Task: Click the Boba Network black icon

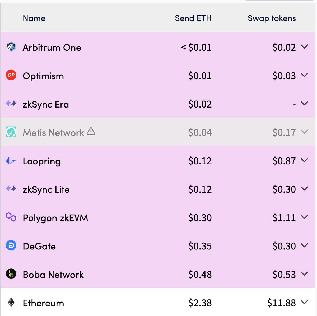Action: [11, 274]
